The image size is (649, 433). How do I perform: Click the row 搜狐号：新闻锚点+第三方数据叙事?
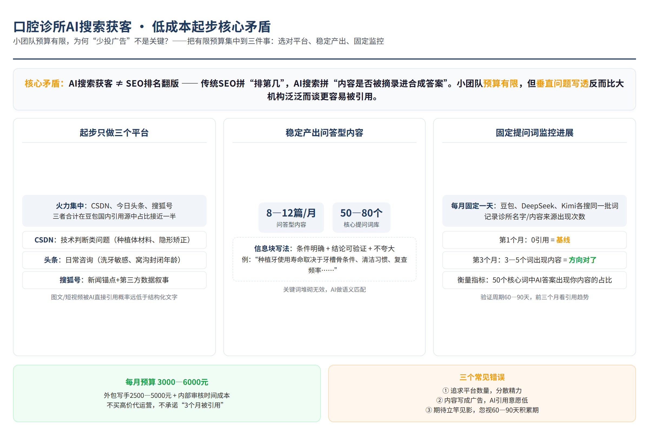coord(114,280)
